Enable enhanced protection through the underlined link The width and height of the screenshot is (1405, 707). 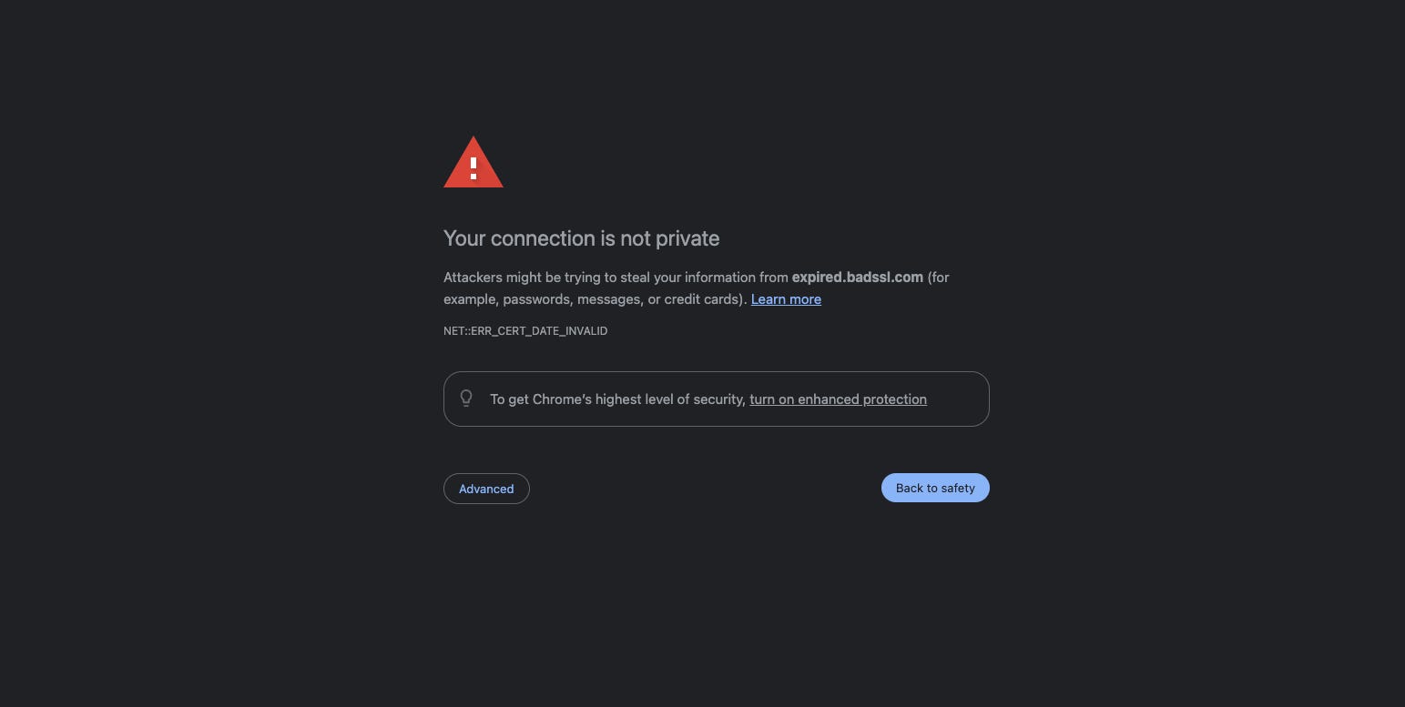(838, 399)
